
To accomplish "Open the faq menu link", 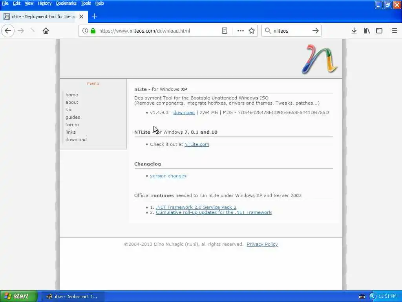I will point(69,110).
